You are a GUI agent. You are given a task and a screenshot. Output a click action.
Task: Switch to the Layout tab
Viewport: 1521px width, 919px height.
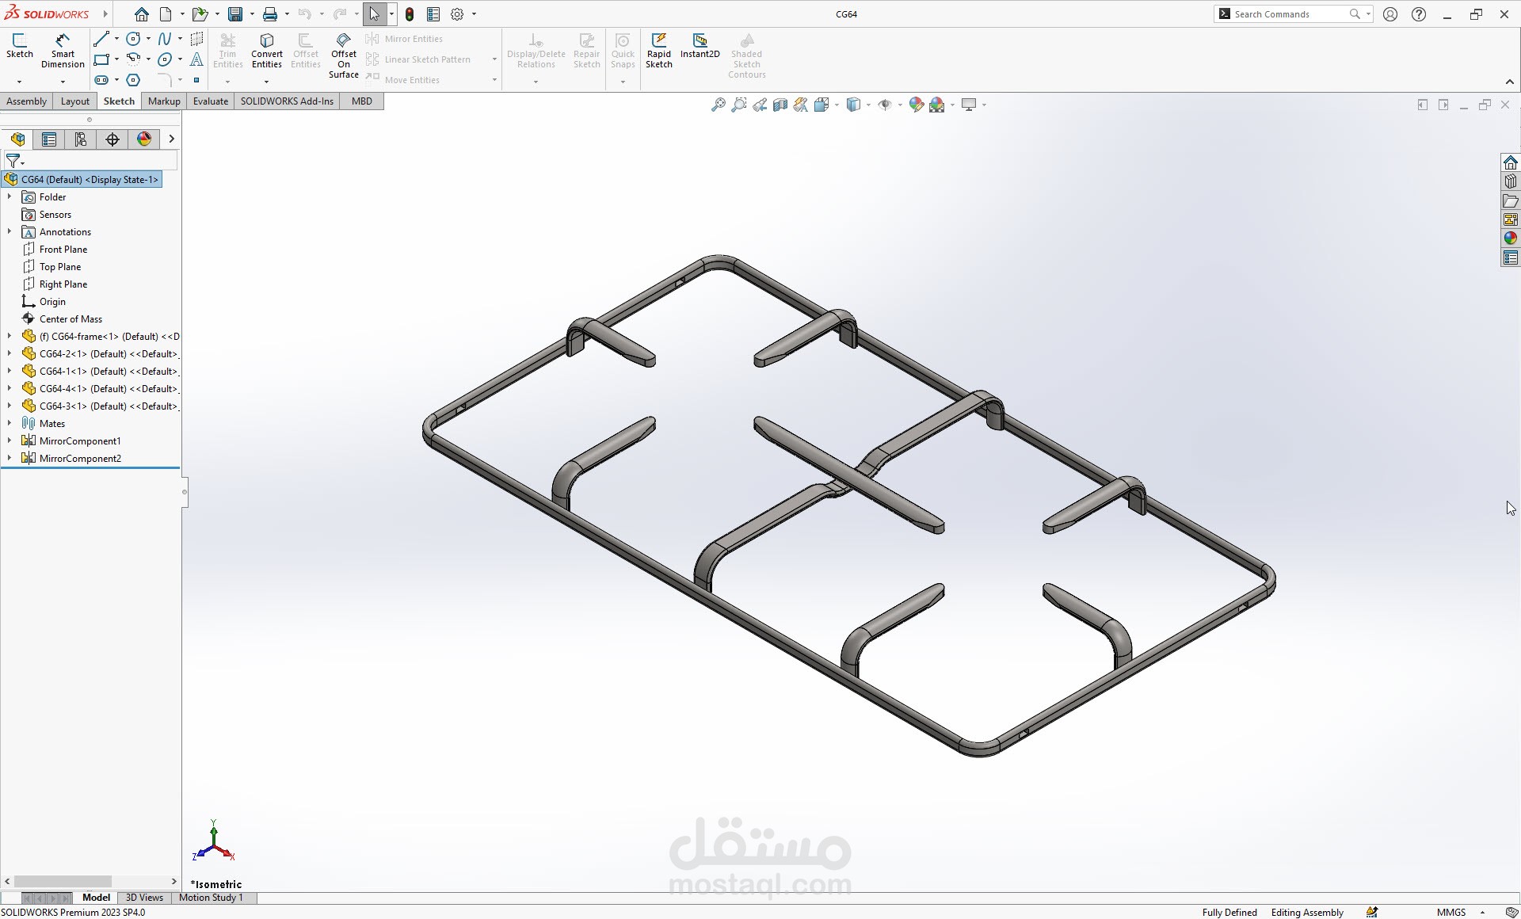(x=75, y=101)
